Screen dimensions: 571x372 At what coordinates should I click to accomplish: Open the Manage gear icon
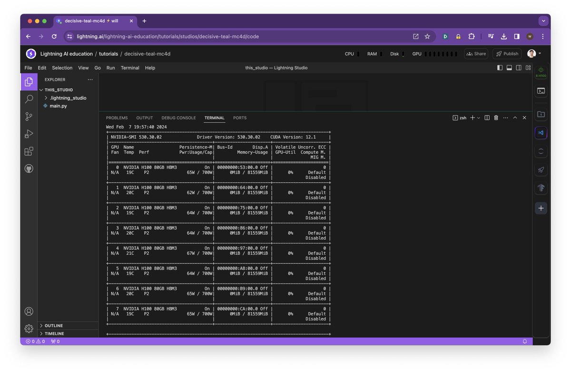[x=29, y=329]
